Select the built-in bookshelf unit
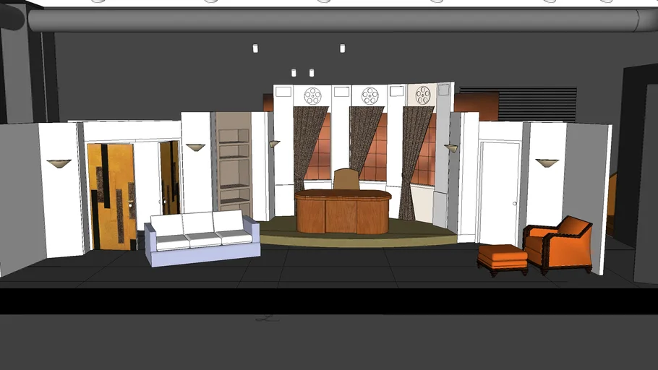The height and width of the screenshot is (370, 658). [x=234, y=166]
